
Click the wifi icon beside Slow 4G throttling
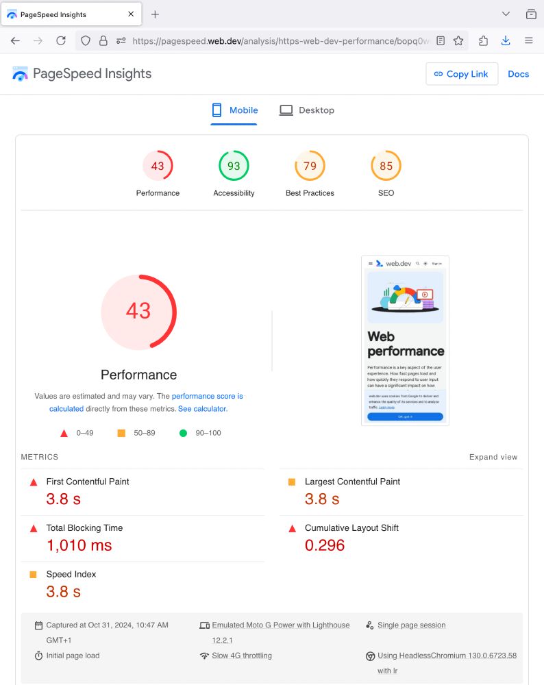[x=204, y=656]
